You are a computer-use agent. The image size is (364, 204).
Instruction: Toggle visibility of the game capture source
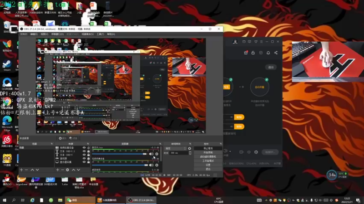84,158
